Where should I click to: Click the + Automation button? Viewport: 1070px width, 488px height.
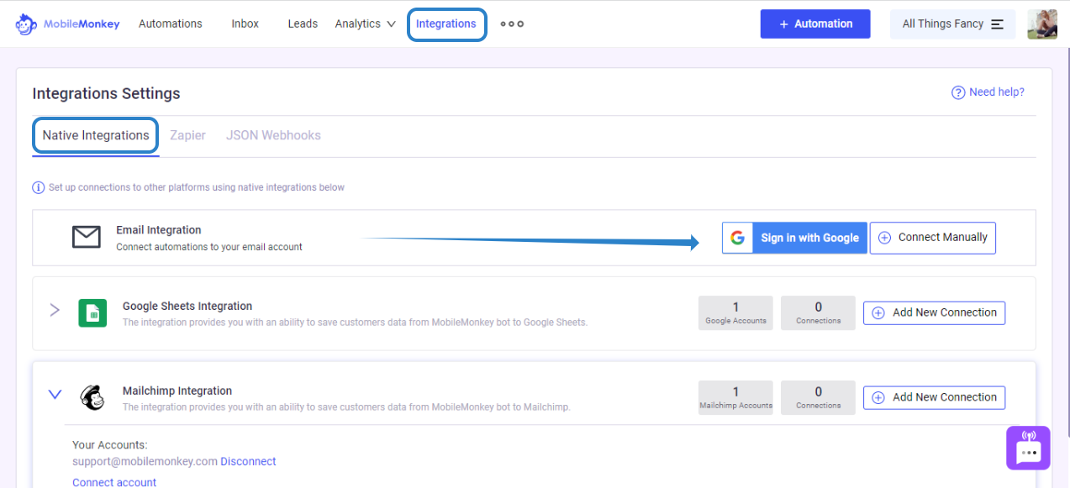(x=815, y=24)
